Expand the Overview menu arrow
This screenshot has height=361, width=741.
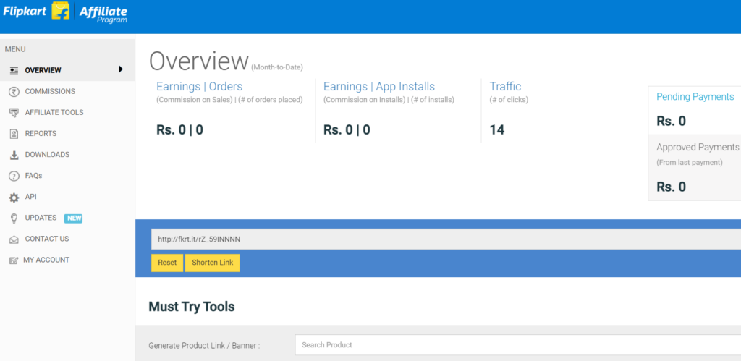[121, 69]
